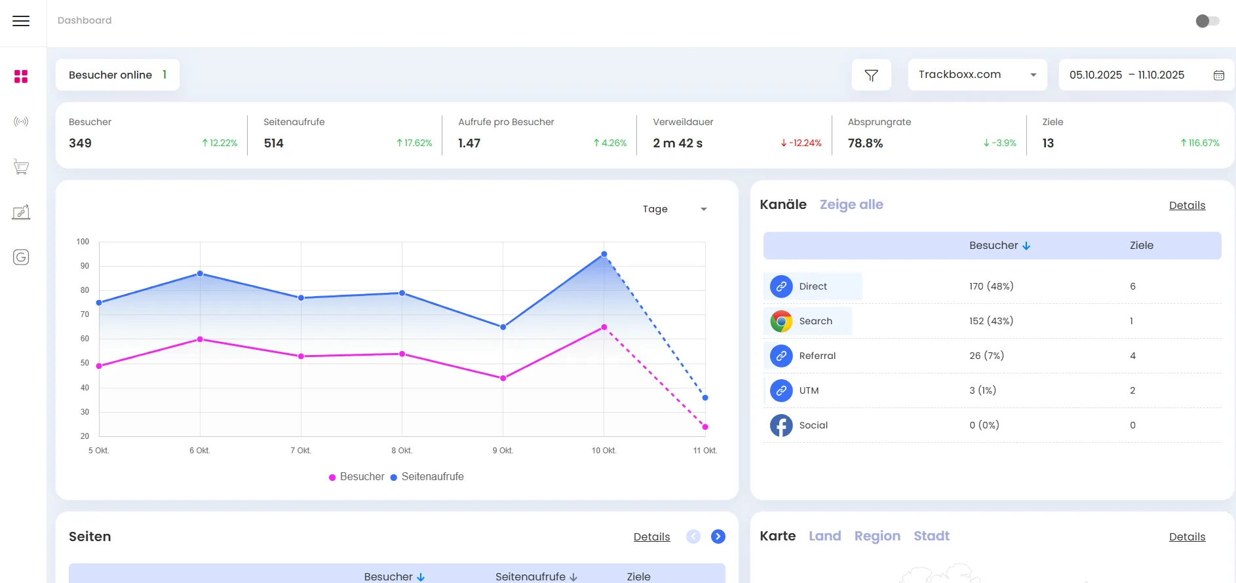Select the dashboard grid icon in sidebar
1236x583 pixels.
(21, 77)
